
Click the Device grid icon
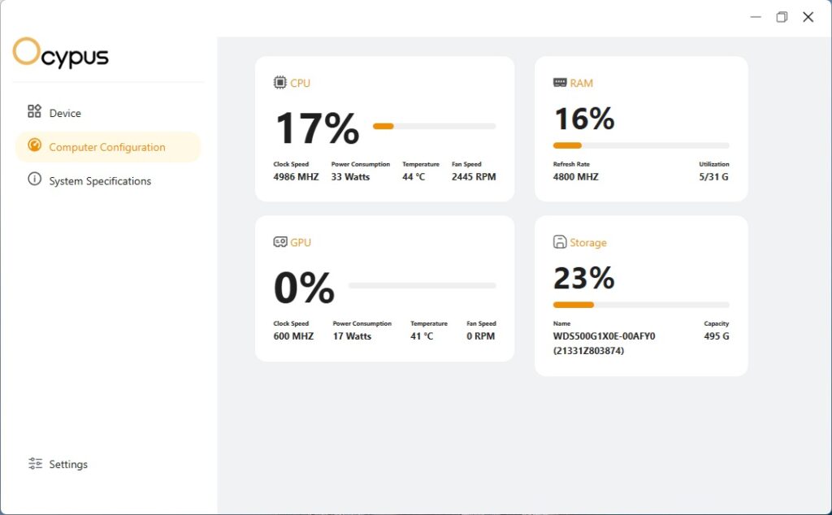[x=34, y=110]
